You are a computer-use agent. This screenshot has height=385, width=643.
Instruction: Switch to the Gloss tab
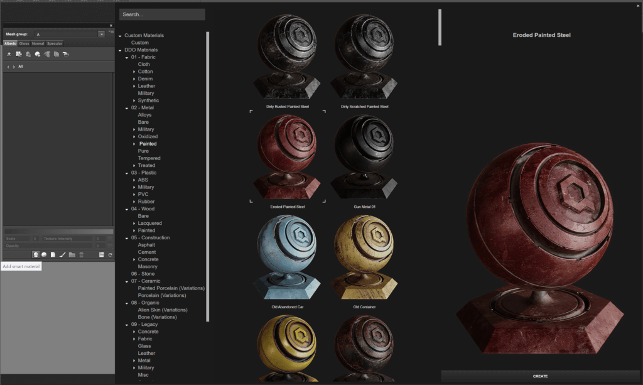pos(24,43)
